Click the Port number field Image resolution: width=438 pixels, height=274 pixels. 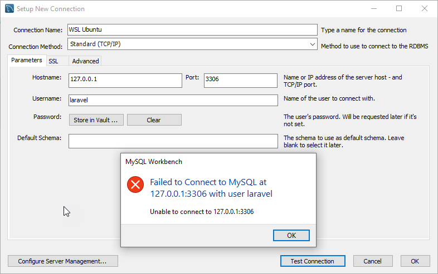click(x=240, y=80)
